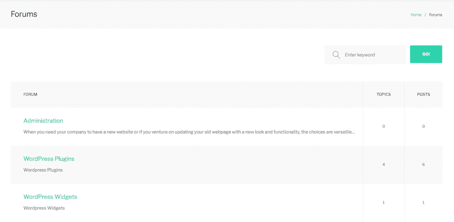This screenshot has height=222, width=454.
Task: Open the WordPress Widgets forum
Action: (50, 197)
